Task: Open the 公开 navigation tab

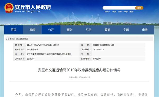Action: pyautogui.click(x=51, y=30)
